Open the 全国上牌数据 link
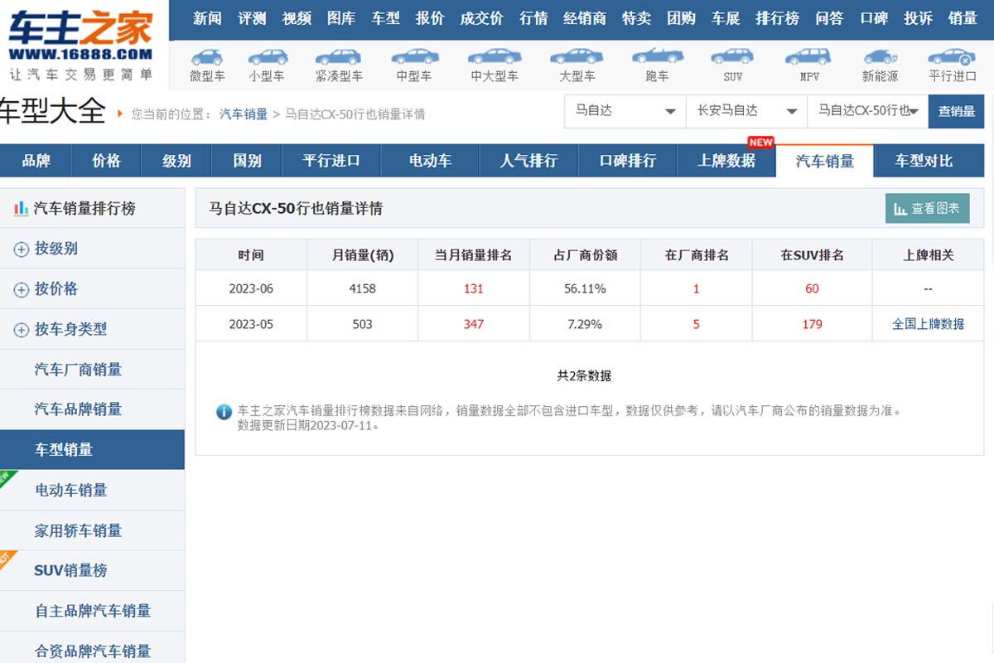The image size is (994, 663). (x=928, y=324)
